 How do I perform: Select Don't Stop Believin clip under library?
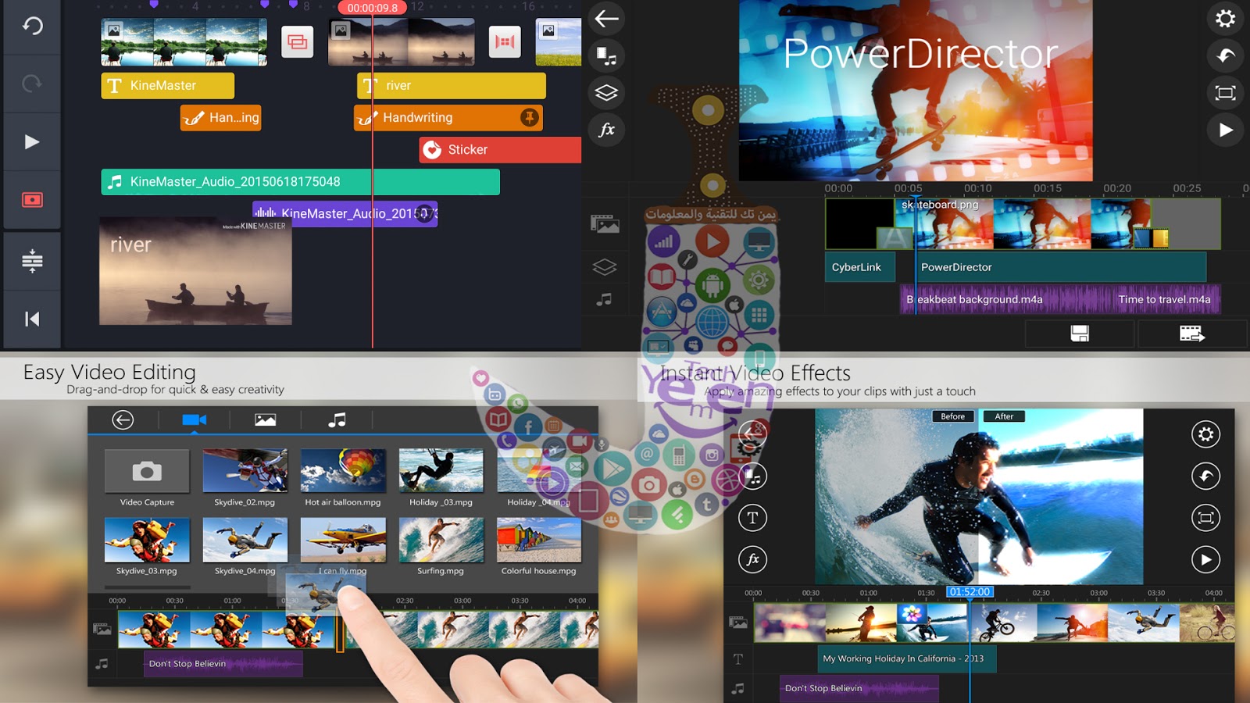coord(223,664)
